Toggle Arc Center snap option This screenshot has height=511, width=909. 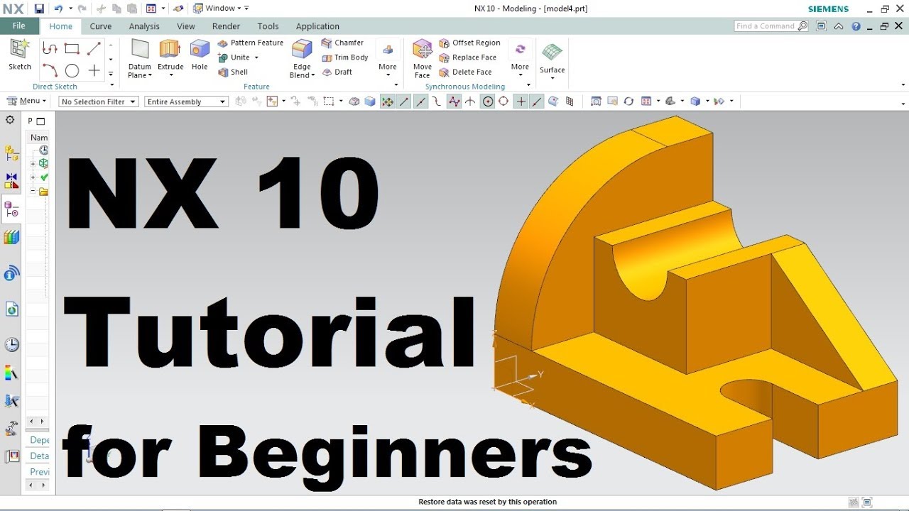click(x=488, y=101)
